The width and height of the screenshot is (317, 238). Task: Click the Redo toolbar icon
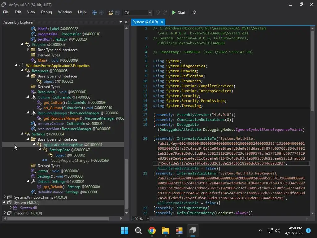tap(165, 12)
